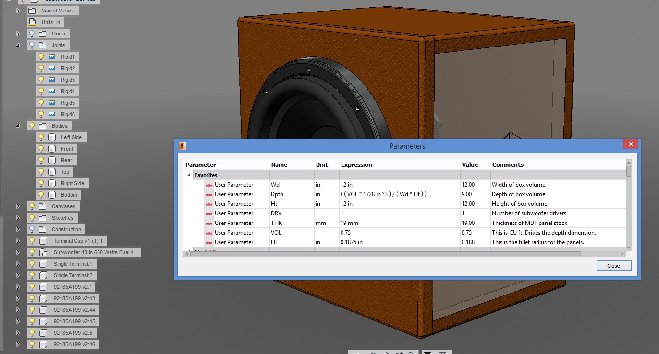Click the Fusion icon in Parameters title bar

tap(183, 146)
